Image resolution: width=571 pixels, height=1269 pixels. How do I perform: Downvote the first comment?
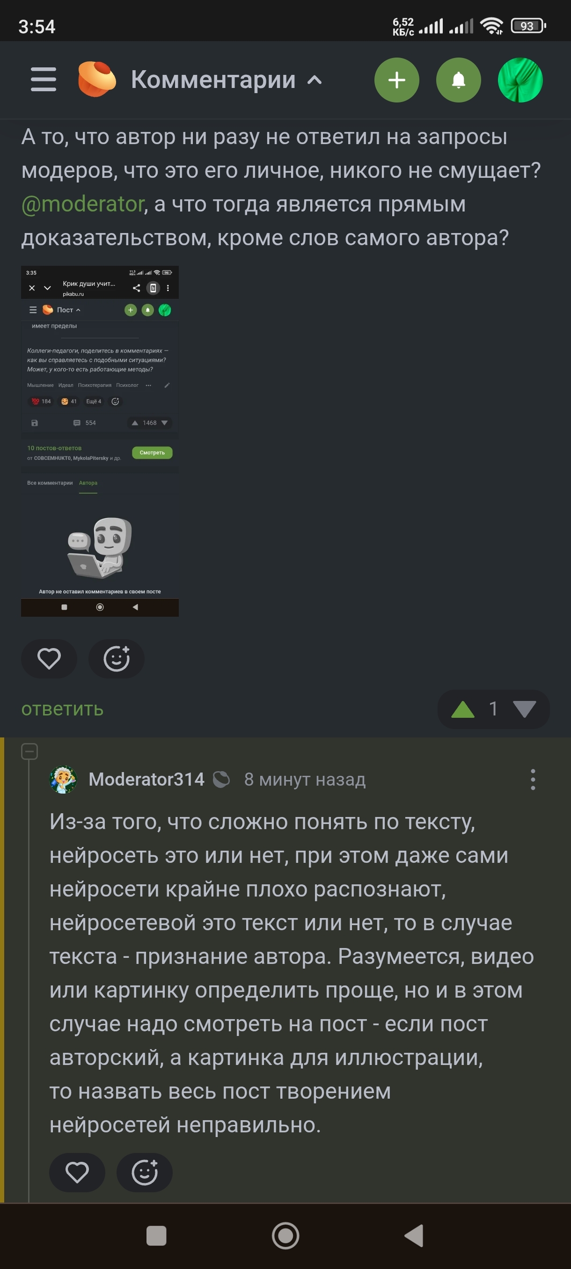(x=524, y=709)
